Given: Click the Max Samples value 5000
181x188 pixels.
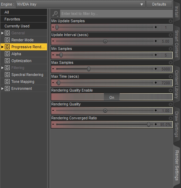Looking at the screenshot, I should (166, 69).
